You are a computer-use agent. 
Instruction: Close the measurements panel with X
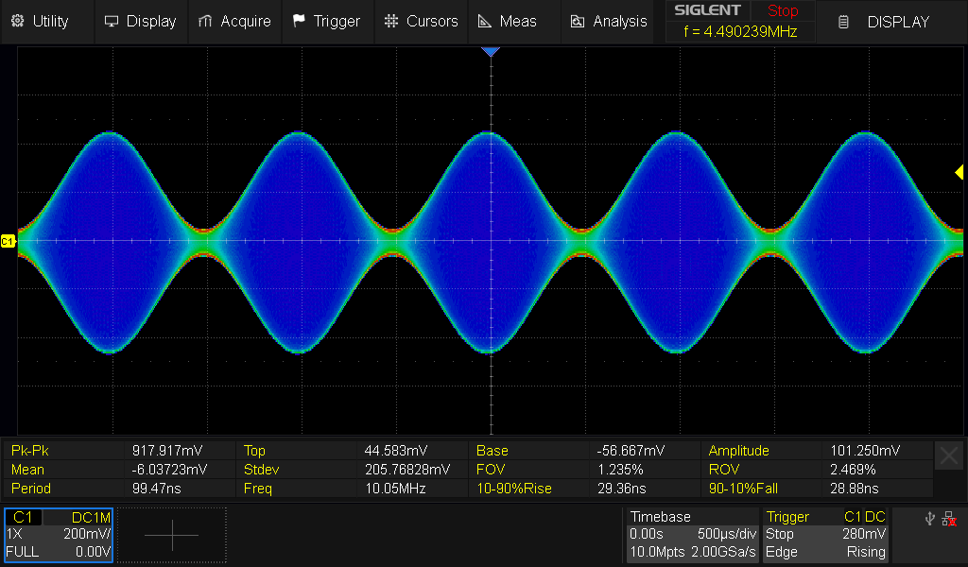(x=948, y=455)
